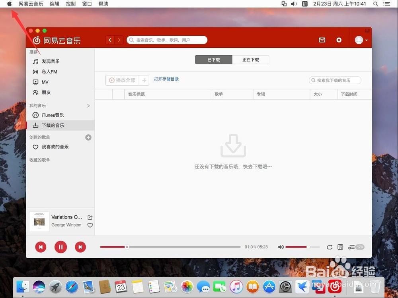Open 打开存储目录 link

[x=166, y=79]
